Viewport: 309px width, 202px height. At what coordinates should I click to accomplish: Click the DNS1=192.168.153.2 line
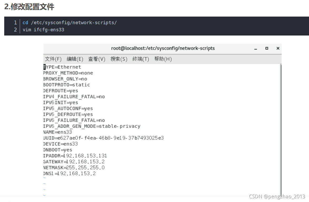coord(69,173)
